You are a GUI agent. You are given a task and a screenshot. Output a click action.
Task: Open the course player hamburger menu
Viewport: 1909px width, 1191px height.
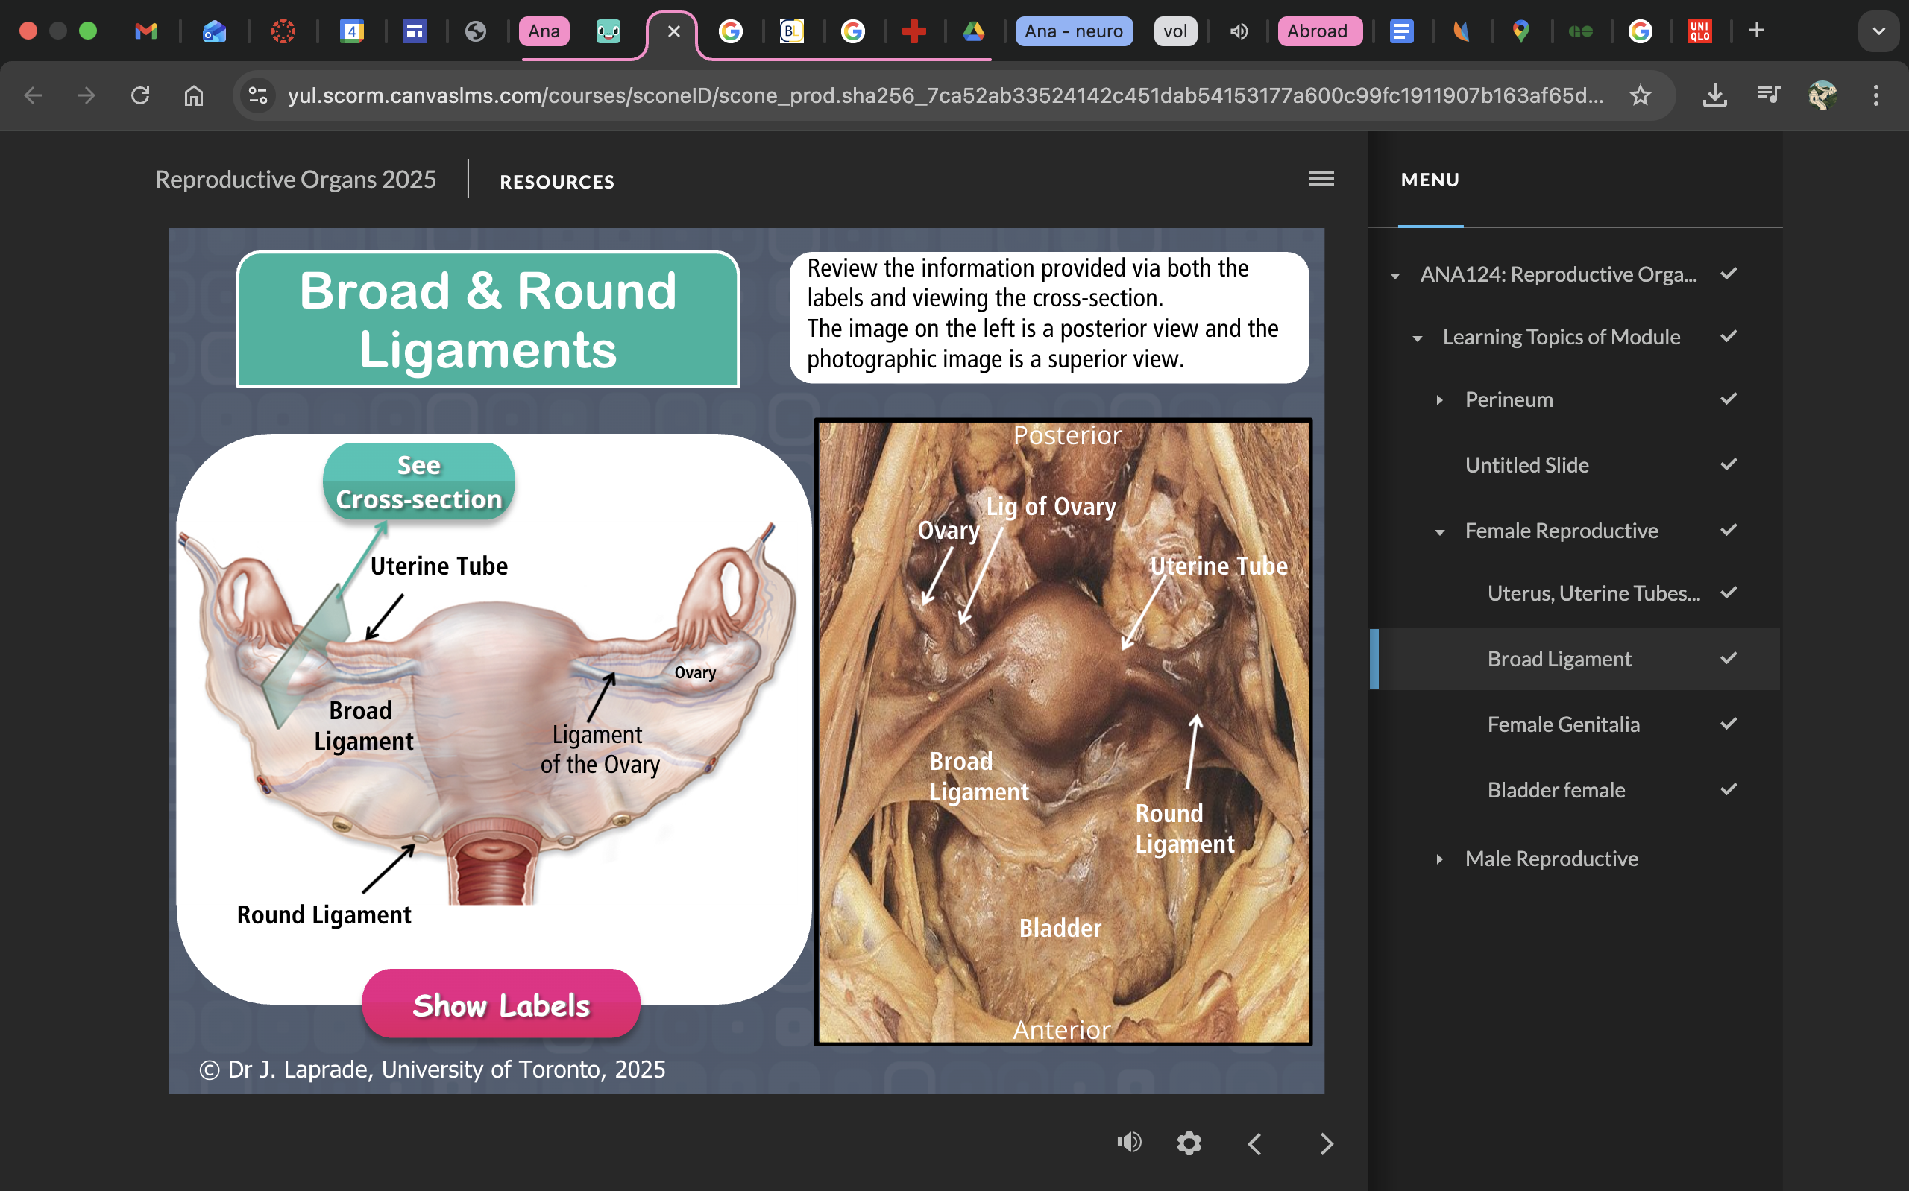[x=1321, y=180]
